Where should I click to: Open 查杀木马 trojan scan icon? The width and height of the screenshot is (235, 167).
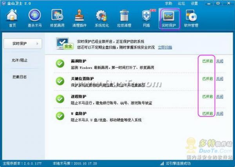pyautogui.click(x=34, y=18)
